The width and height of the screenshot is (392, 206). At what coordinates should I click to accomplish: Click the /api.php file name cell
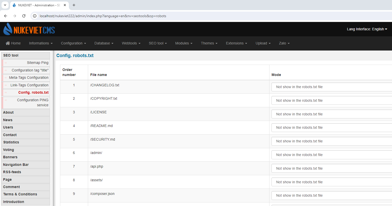(x=179, y=168)
